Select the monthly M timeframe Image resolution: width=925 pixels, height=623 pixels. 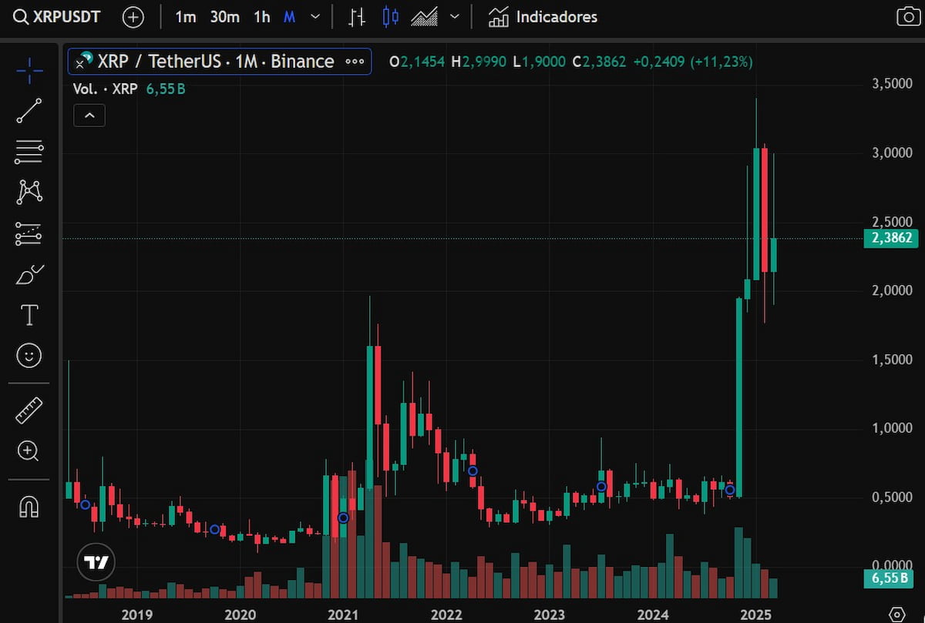[289, 16]
